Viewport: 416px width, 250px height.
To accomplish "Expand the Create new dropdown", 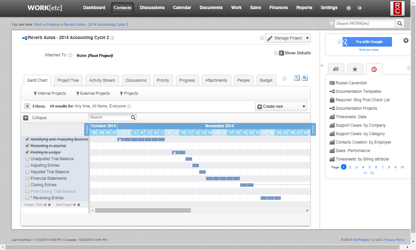I will [x=281, y=106].
